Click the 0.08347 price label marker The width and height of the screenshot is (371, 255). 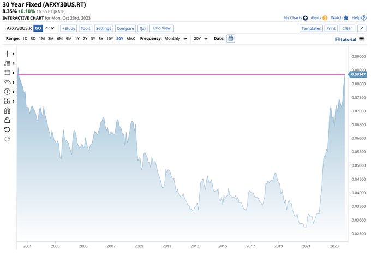click(357, 74)
